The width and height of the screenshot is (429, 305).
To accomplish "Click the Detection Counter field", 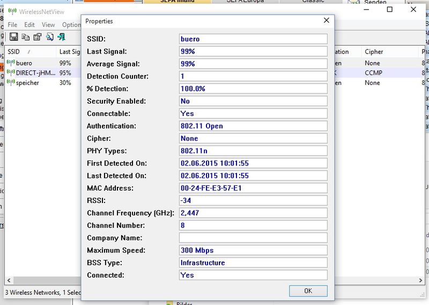I will click(x=253, y=76).
